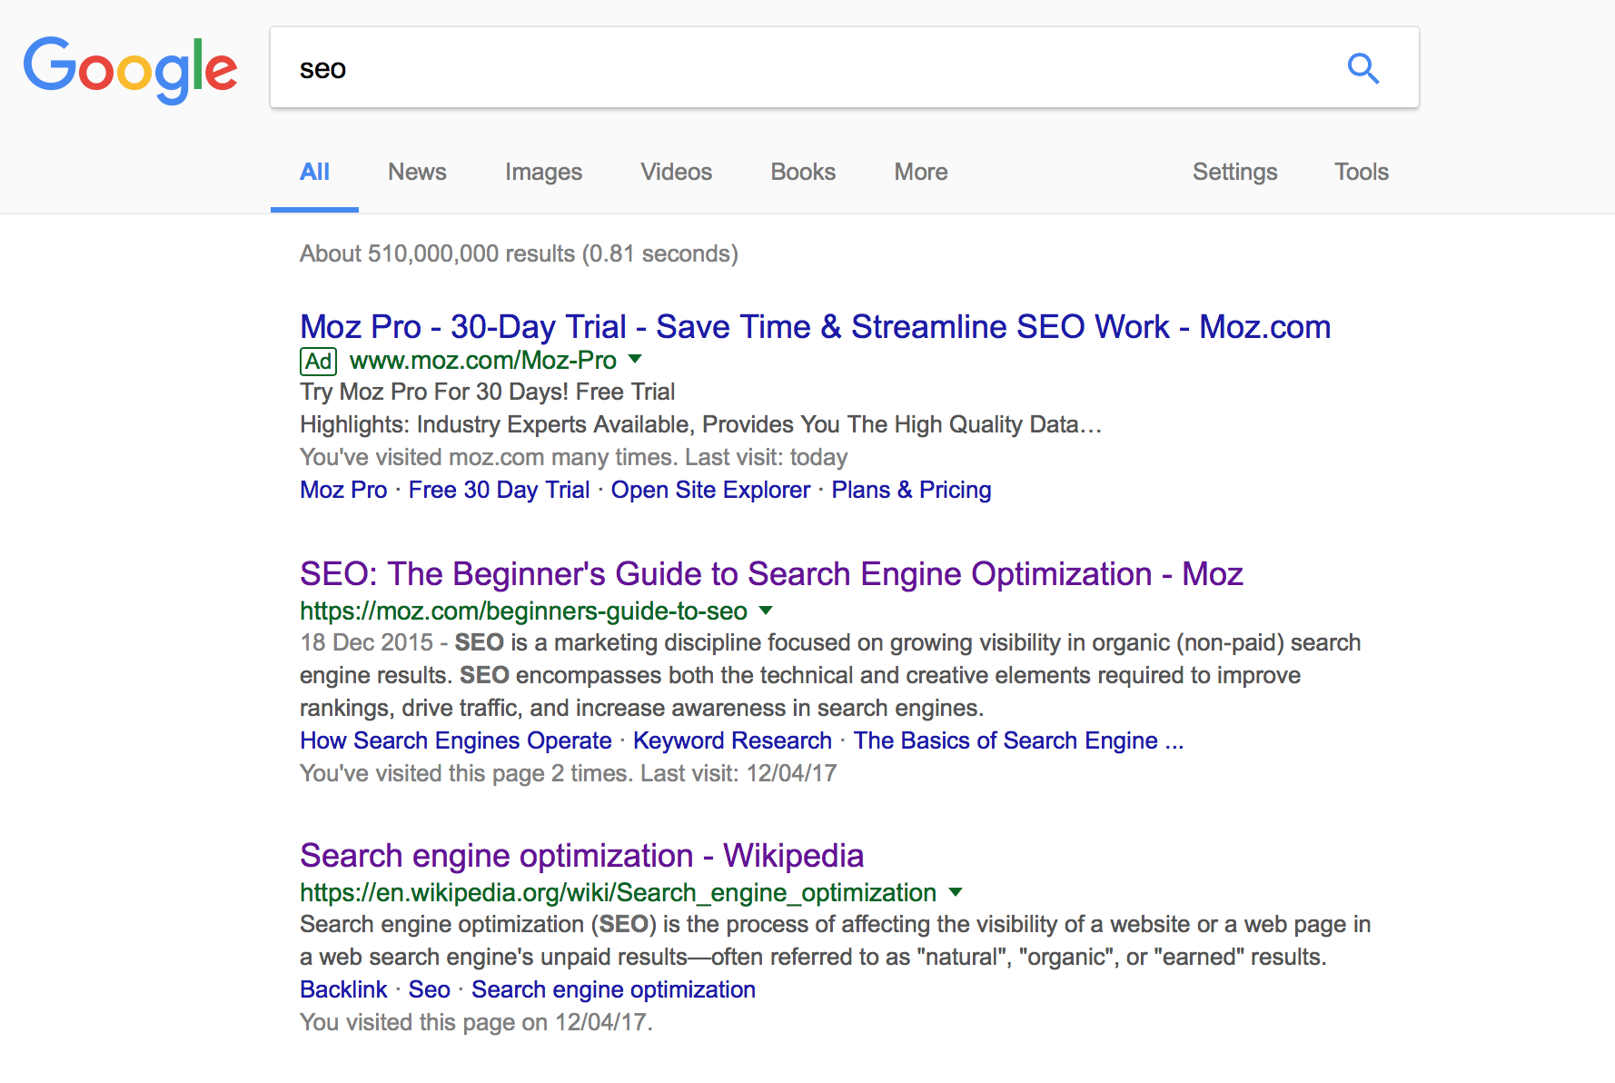The width and height of the screenshot is (1615, 1083).
Task: Click the blue search magnifier icon
Action: (x=1362, y=68)
